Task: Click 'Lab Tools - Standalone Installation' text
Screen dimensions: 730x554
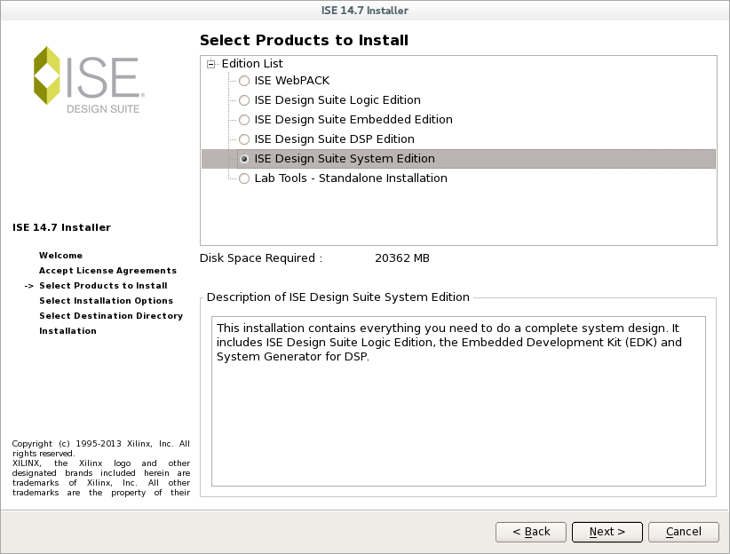Action: [x=351, y=178]
